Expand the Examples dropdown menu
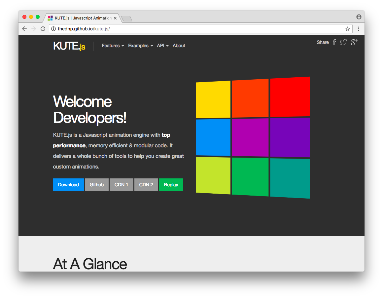383x298 pixels. (x=140, y=46)
